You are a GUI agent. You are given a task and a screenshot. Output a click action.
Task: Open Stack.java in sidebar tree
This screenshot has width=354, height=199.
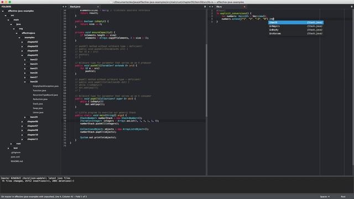tap(38, 104)
